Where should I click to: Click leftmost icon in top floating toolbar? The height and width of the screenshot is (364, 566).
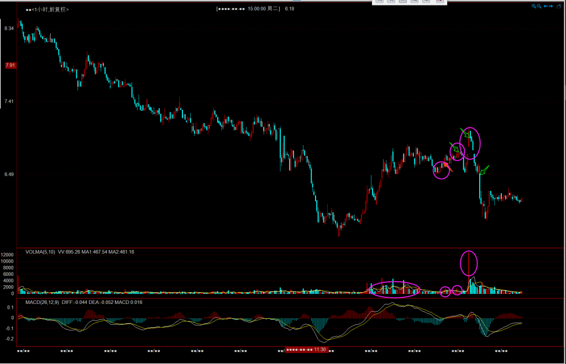point(379,1)
